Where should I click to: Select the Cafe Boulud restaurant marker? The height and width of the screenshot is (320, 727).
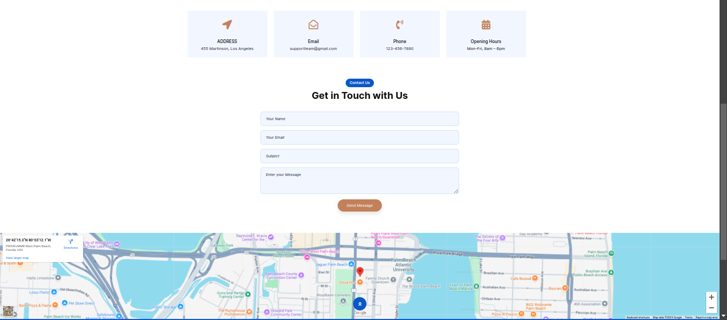pyautogui.click(x=535, y=278)
